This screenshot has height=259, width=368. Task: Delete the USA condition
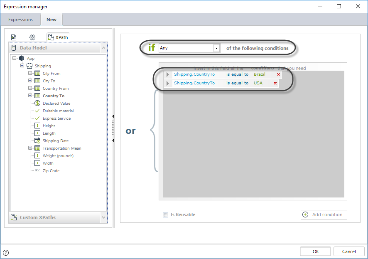(x=275, y=83)
